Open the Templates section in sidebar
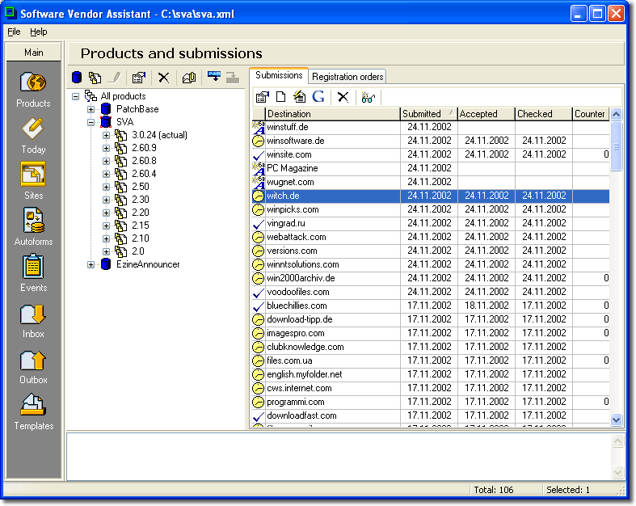 pos(33,412)
